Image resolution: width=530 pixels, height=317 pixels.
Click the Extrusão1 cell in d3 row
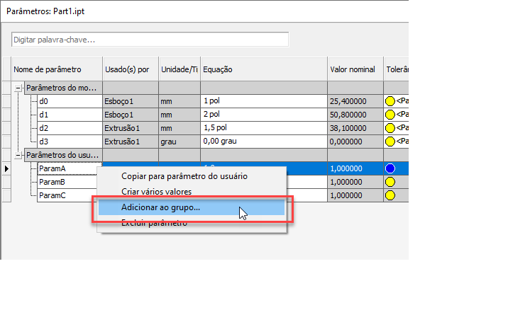point(131,142)
